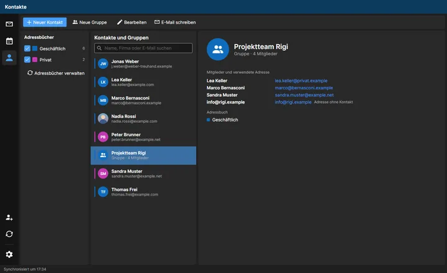
Task: Click the add-user icon in the sidebar
Action: (x=9, y=218)
